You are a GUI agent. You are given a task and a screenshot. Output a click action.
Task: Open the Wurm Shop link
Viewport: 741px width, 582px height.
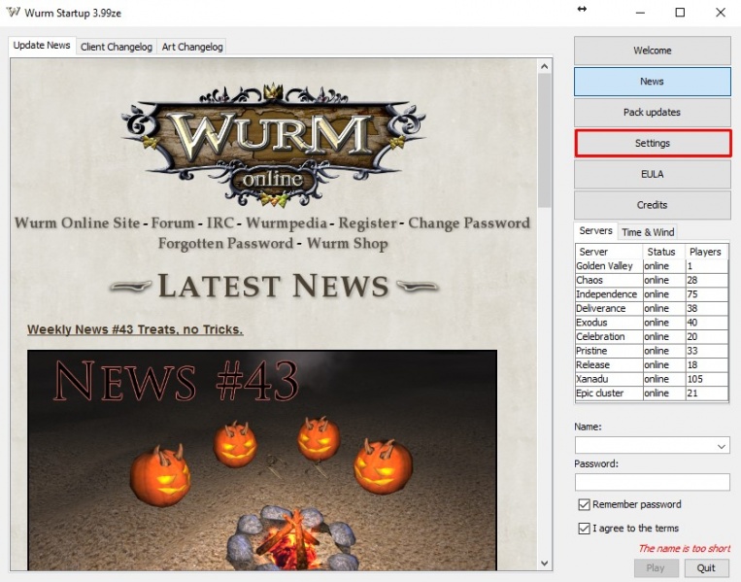[348, 244]
